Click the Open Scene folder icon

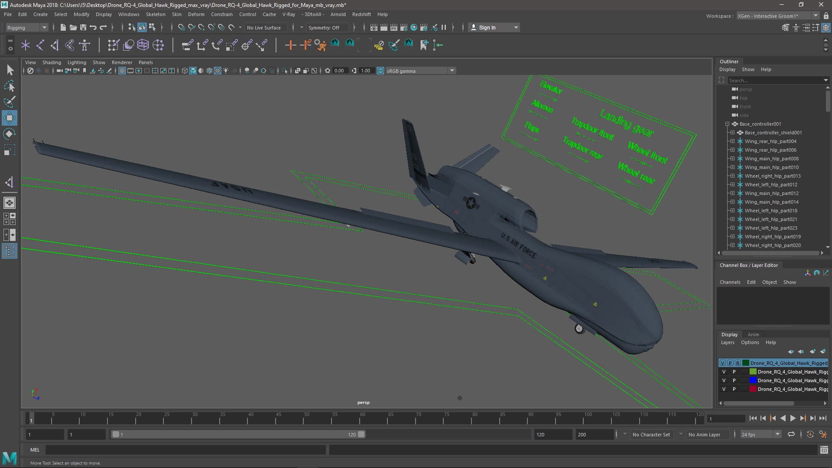[x=73, y=27]
